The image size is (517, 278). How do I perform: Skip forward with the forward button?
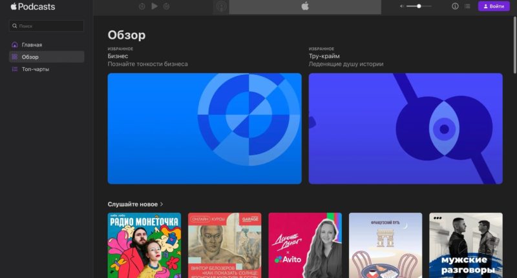167,6
